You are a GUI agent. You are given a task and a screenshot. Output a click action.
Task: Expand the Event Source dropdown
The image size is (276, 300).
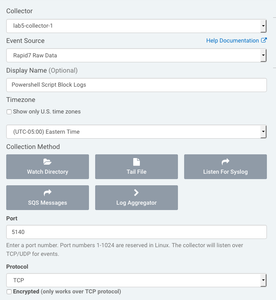click(x=136, y=55)
